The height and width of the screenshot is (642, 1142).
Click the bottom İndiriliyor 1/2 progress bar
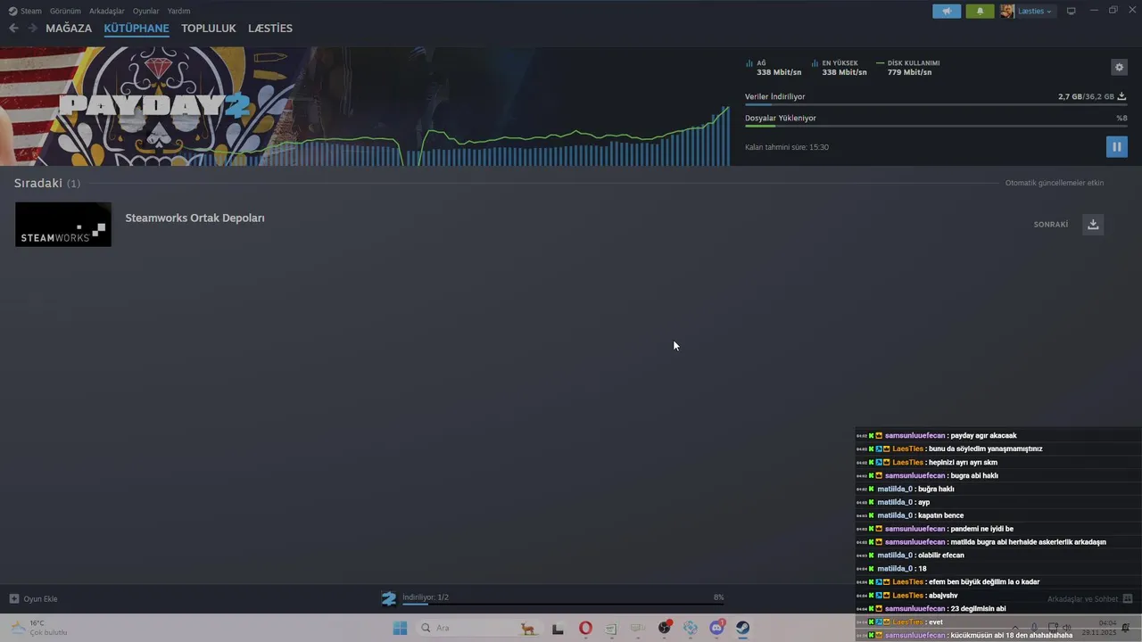[x=563, y=605]
